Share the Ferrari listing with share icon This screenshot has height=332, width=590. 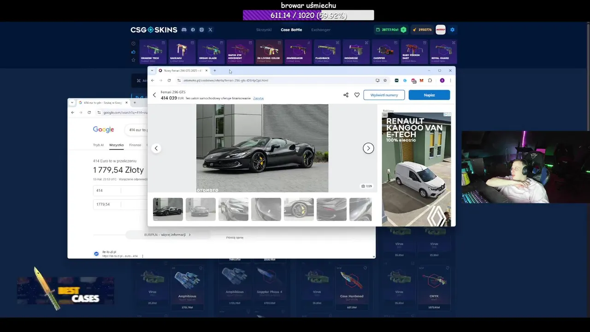point(346,95)
